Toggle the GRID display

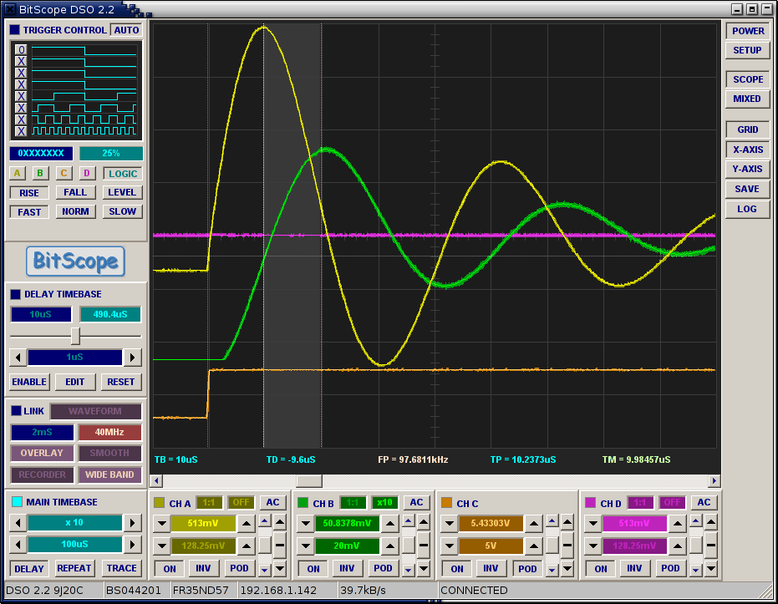[x=748, y=129]
